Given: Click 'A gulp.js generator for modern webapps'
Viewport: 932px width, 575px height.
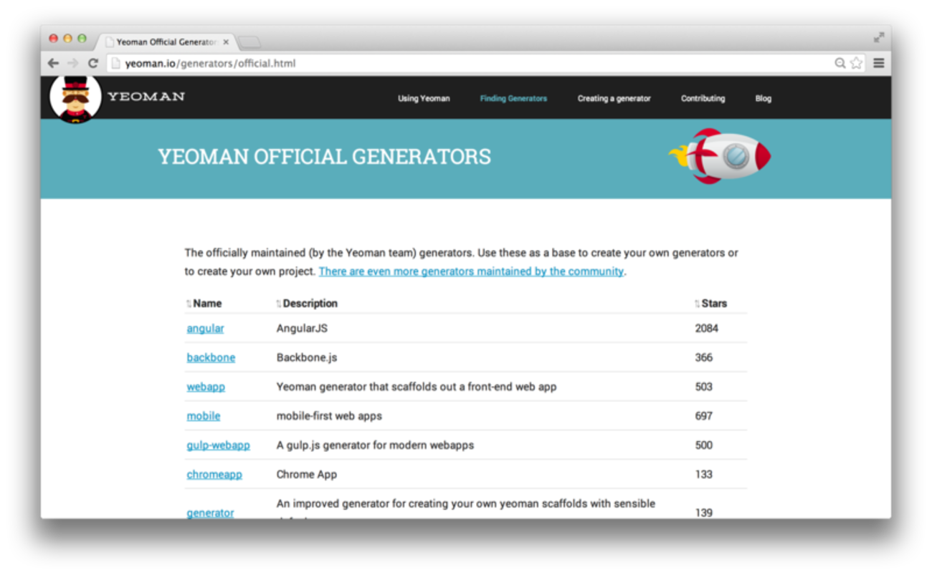Looking at the screenshot, I should [x=375, y=445].
